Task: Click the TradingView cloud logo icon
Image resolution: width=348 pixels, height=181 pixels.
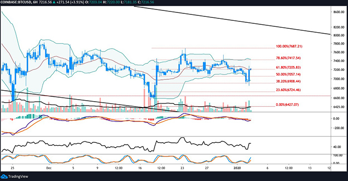Action: click(x=4, y=177)
